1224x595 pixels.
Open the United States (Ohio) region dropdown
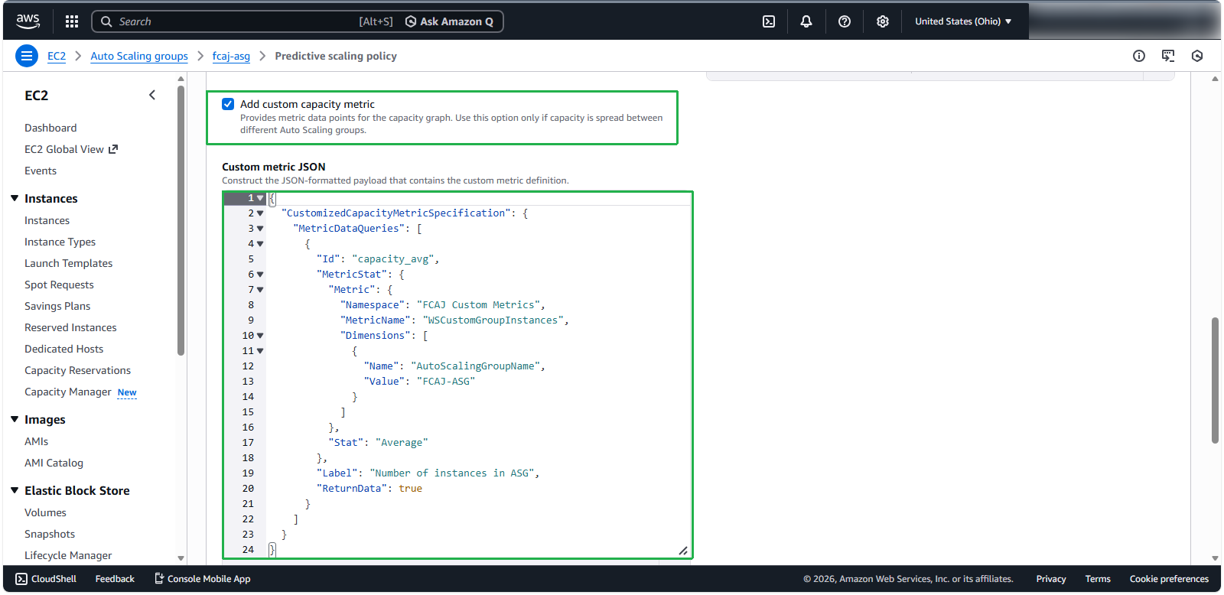pyautogui.click(x=963, y=21)
